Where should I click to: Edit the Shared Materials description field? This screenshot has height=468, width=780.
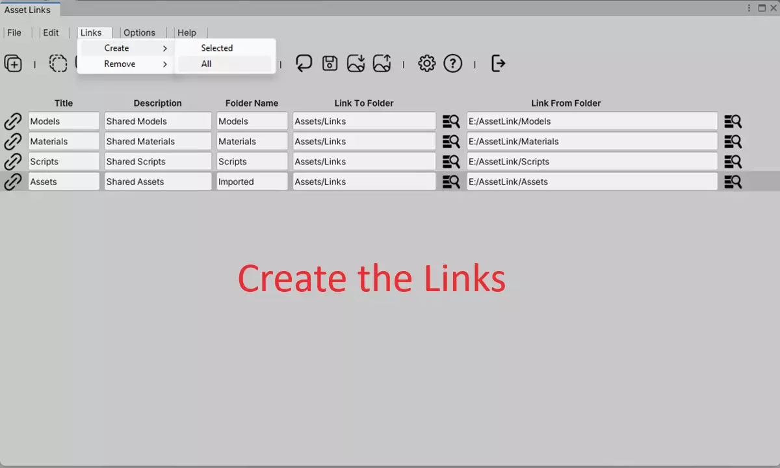[158, 142]
